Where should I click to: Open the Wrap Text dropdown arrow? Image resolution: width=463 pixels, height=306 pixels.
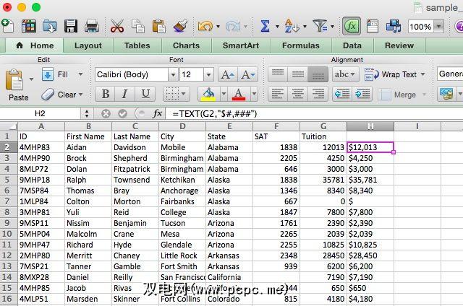tap(422, 74)
